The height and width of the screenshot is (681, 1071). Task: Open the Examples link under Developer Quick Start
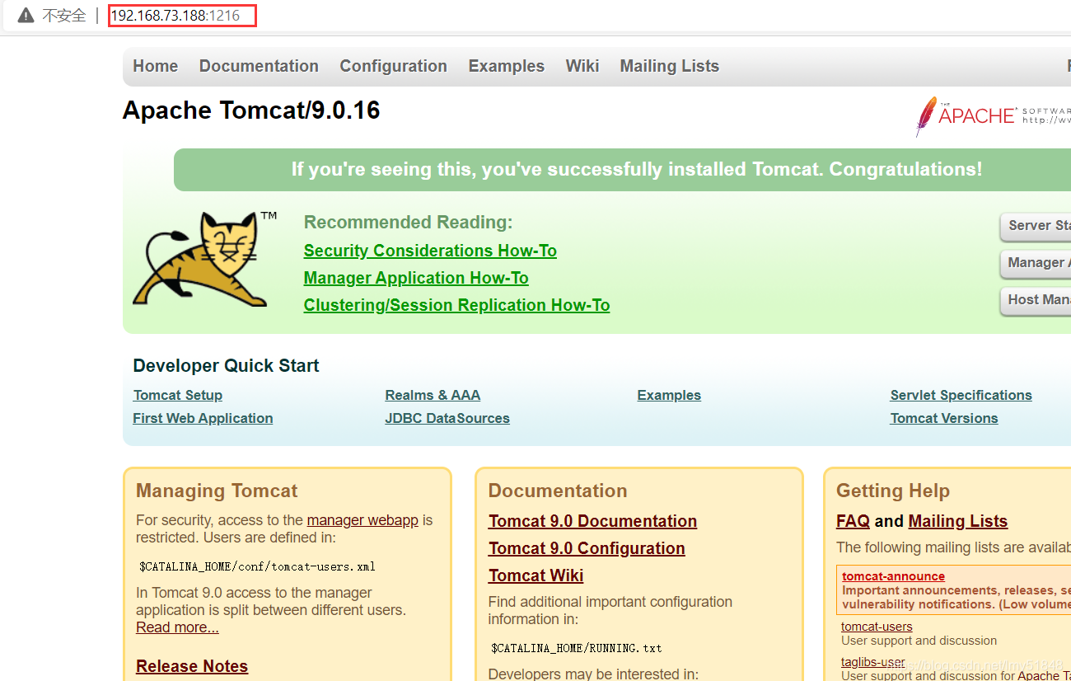click(x=669, y=395)
